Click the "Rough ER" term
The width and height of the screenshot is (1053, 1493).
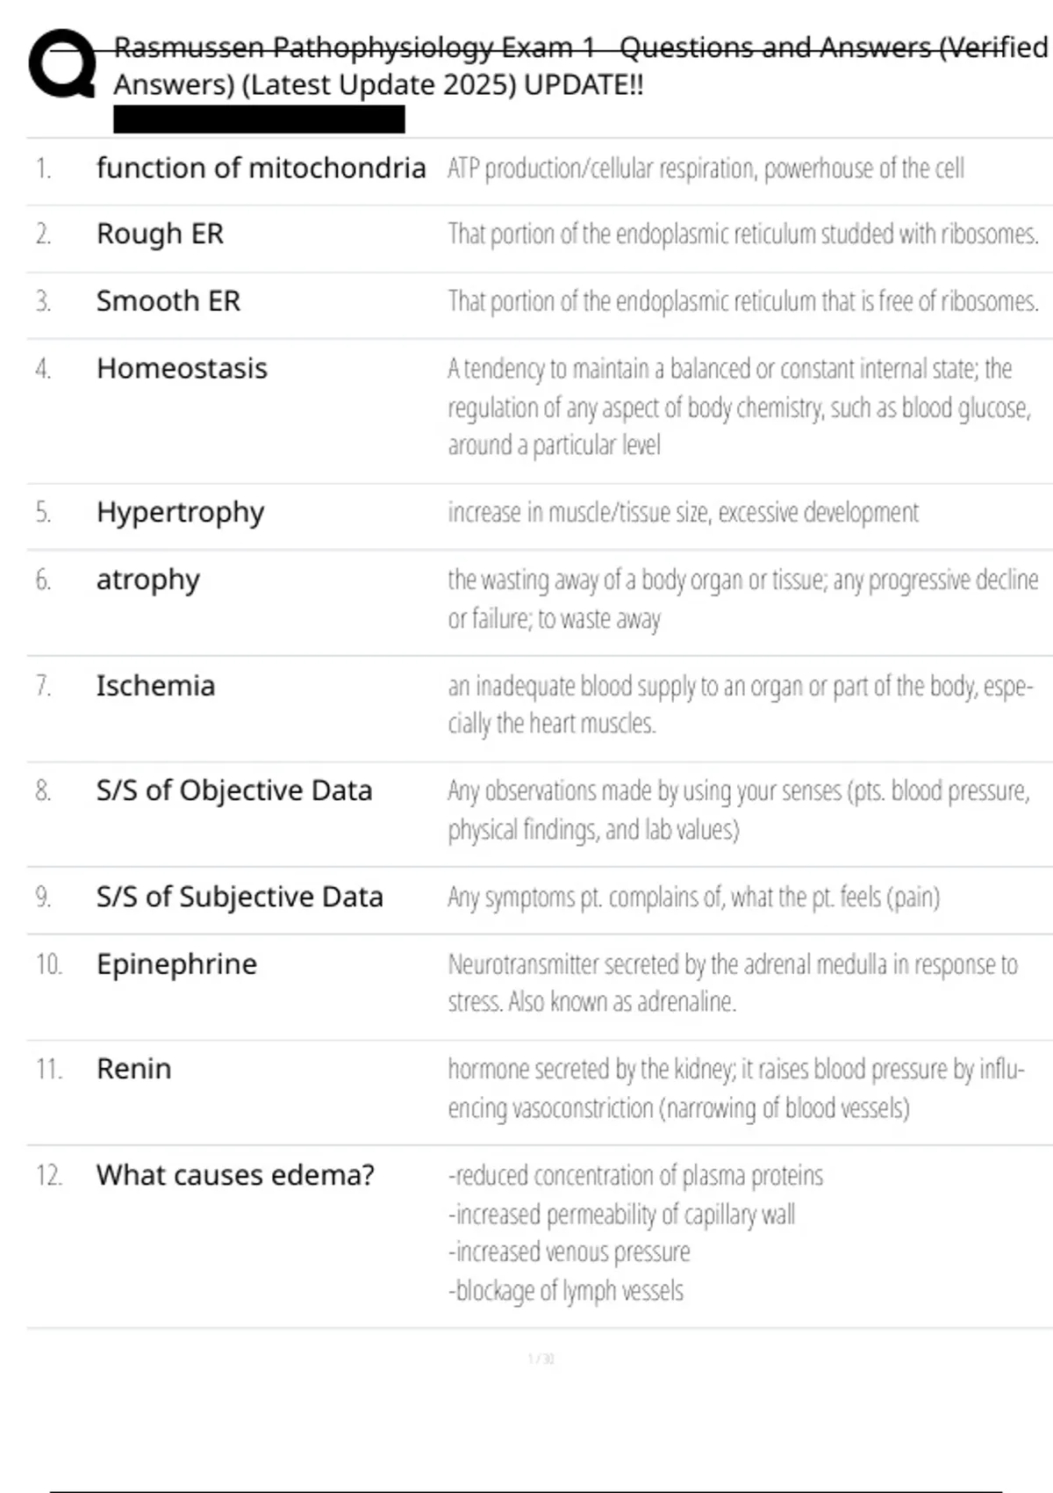point(160,234)
